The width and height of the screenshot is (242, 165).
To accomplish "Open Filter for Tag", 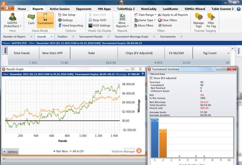I will tap(211, 20).
